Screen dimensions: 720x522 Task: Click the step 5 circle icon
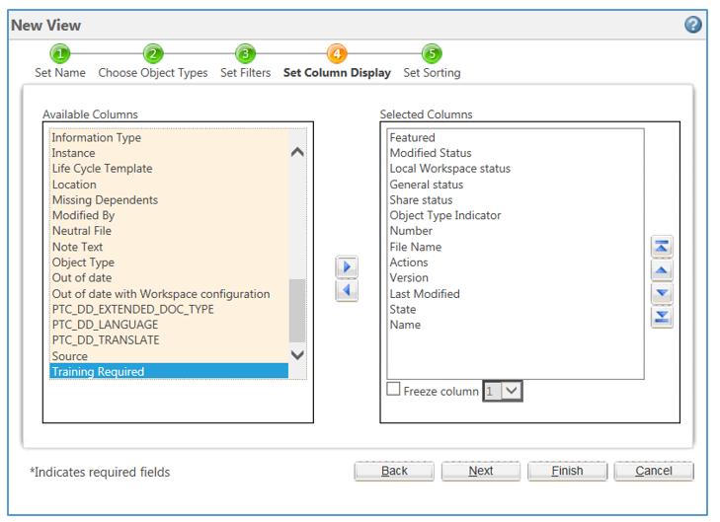tap(432, 54)
